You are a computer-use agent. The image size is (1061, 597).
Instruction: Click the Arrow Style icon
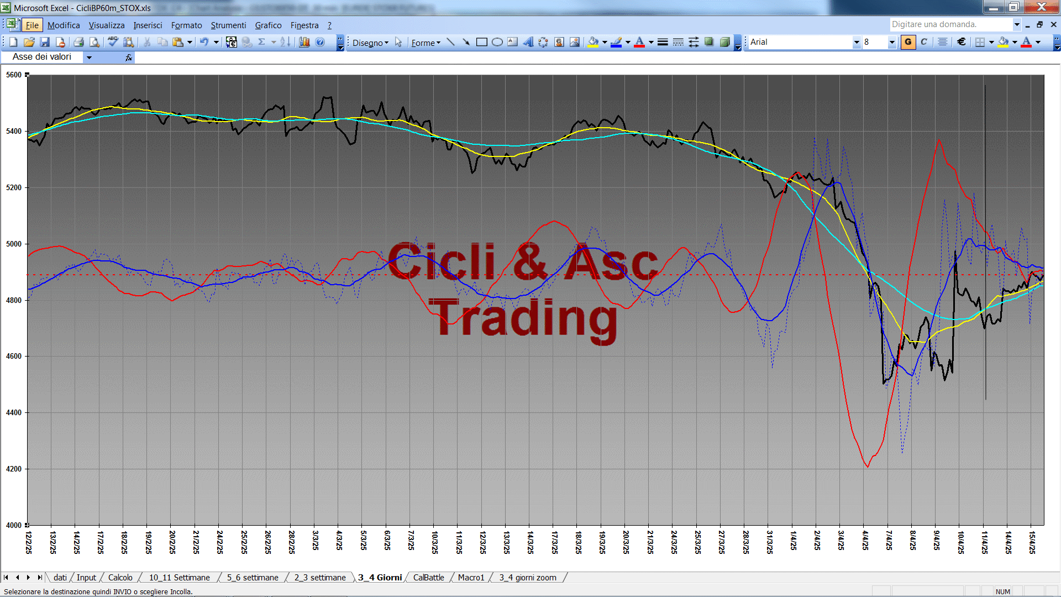click(x=694, y=42)
